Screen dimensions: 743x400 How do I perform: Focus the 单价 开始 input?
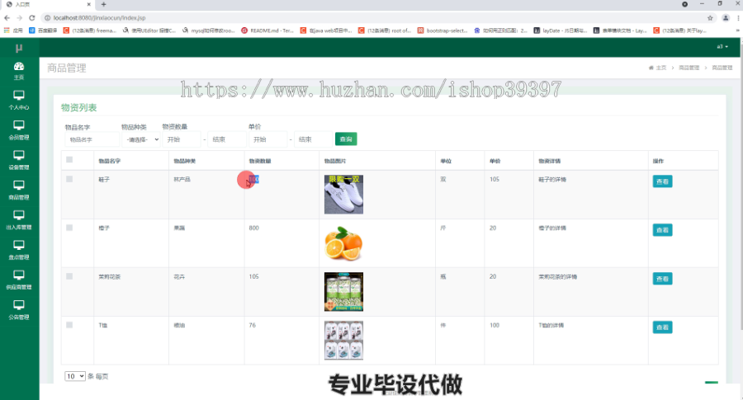point(268,139)
